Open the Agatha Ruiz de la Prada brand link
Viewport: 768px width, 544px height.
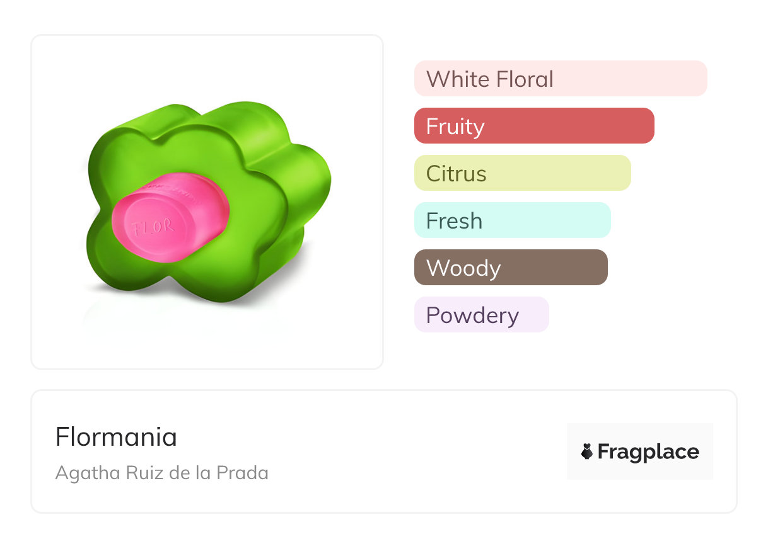pyautogui.click(x=162, y=473)
